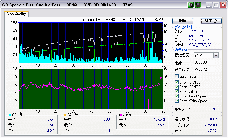Open the 24 X transfer speed dropdown

click(x=215, y=55)
